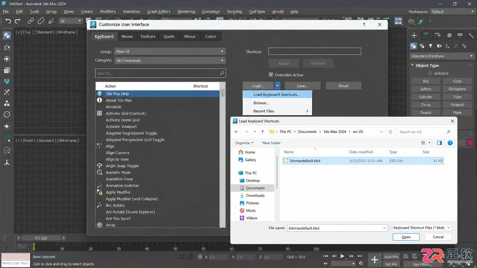Click the Teapot primitive button

click(x=426, y=113)
